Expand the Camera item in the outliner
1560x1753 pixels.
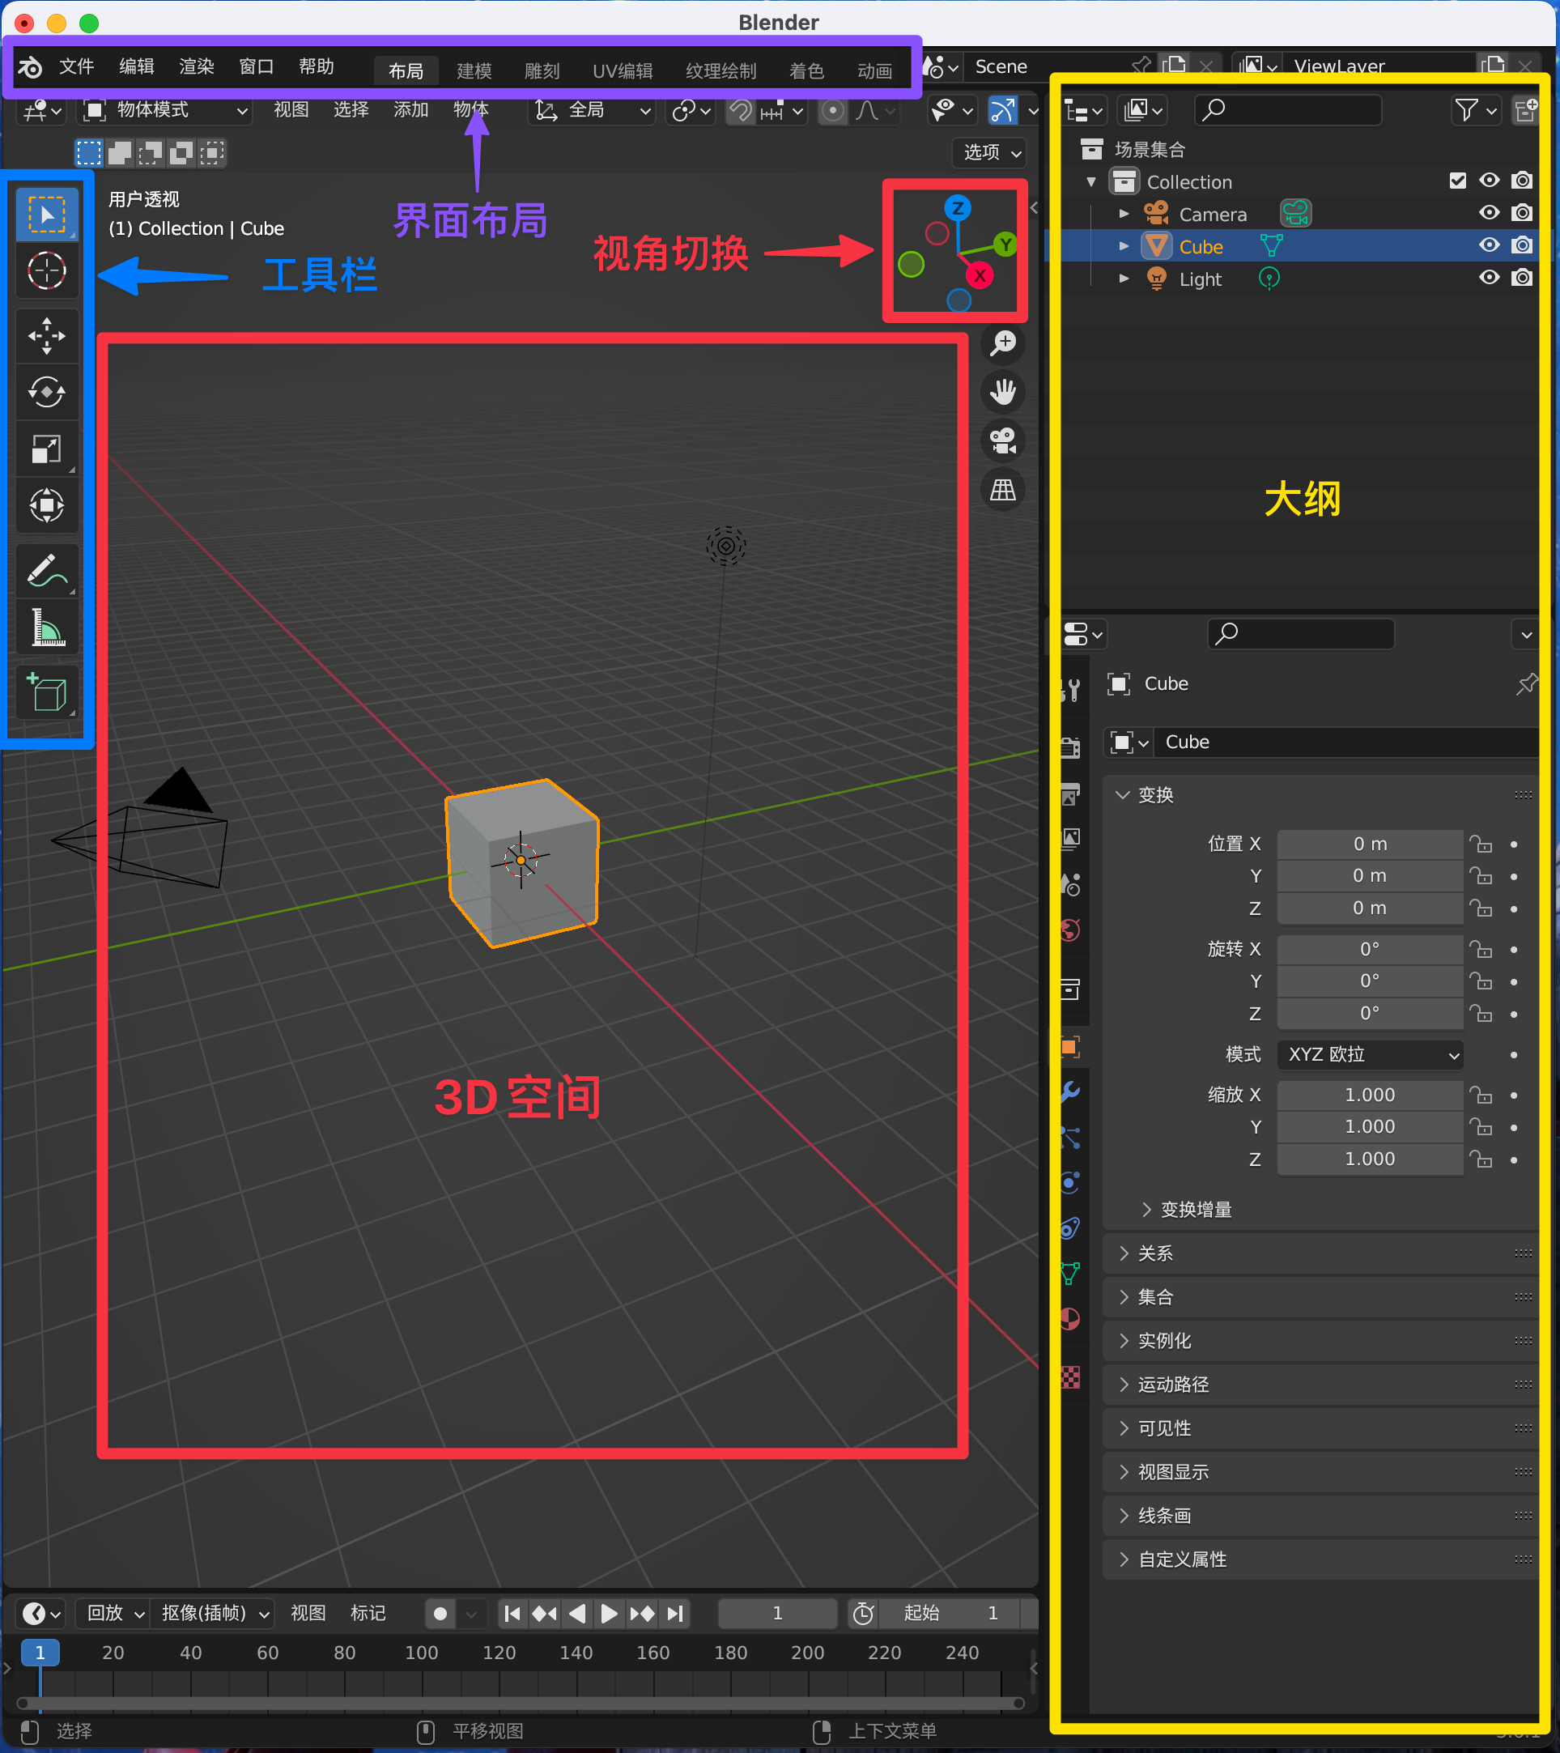click(1124, 214)
